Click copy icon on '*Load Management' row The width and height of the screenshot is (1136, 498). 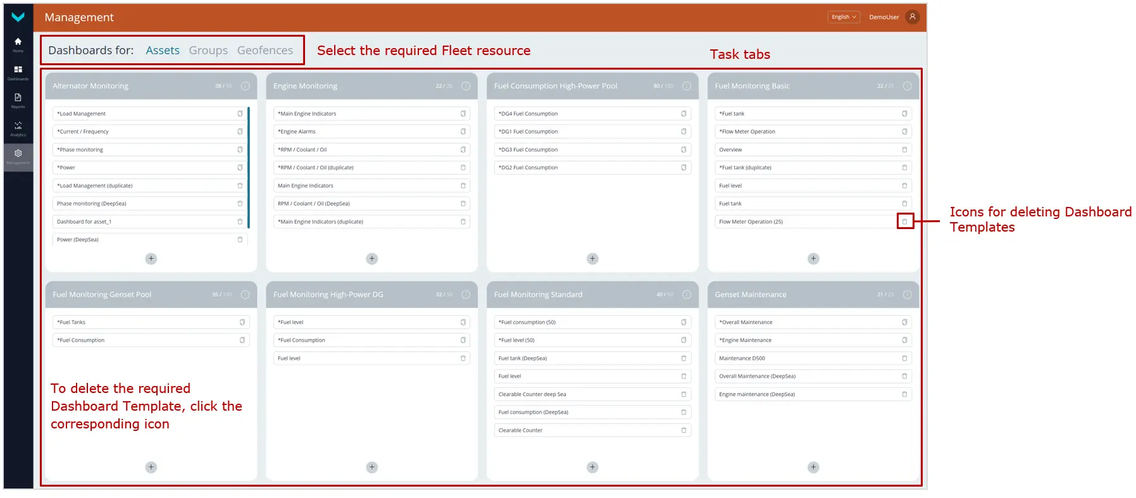(240, 114)
